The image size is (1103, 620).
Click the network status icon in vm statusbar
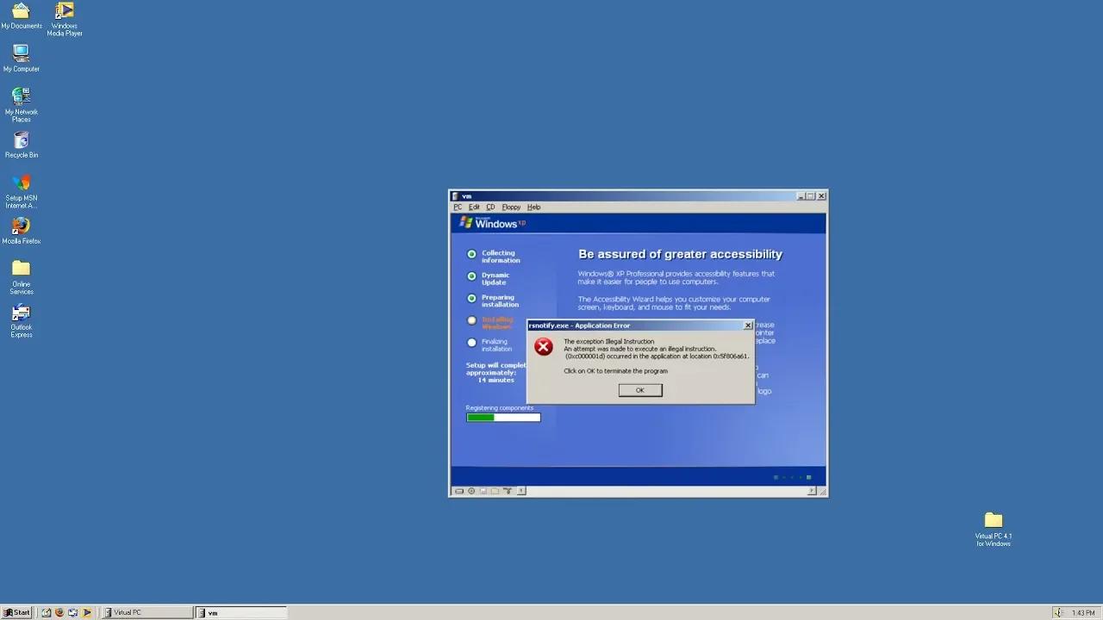click(x=508, y=491)
